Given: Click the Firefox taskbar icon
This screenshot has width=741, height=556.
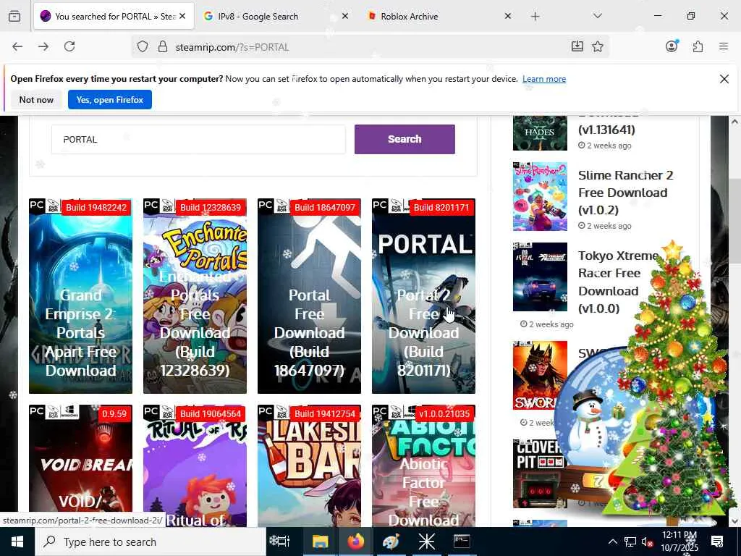Looking at the screenshot, I should pos(355,542).
